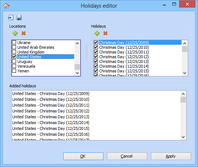This screenshot has width=198, height=167.
Task: Enable the United Kingdom checkbox
Action: click(x=14, y=52)
